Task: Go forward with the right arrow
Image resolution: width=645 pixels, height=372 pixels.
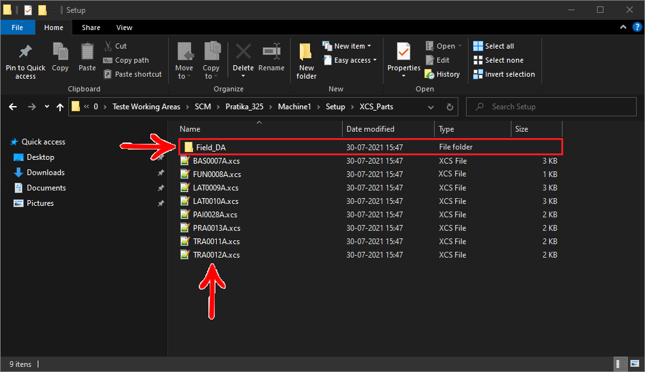Action: click(32, 107)
